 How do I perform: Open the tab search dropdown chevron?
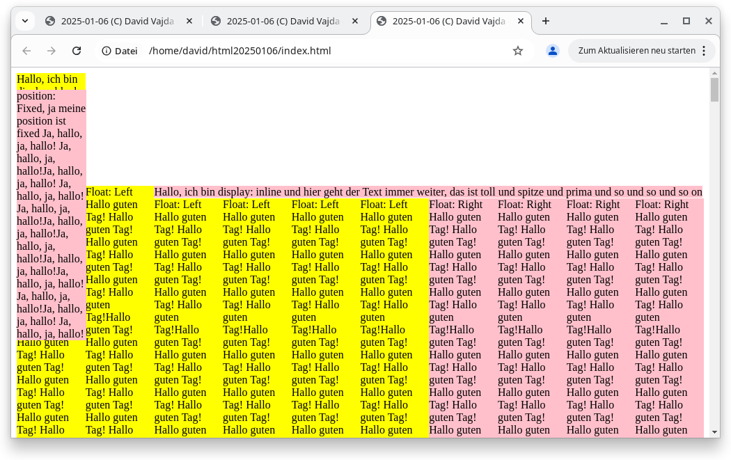[x=24, y=21]
